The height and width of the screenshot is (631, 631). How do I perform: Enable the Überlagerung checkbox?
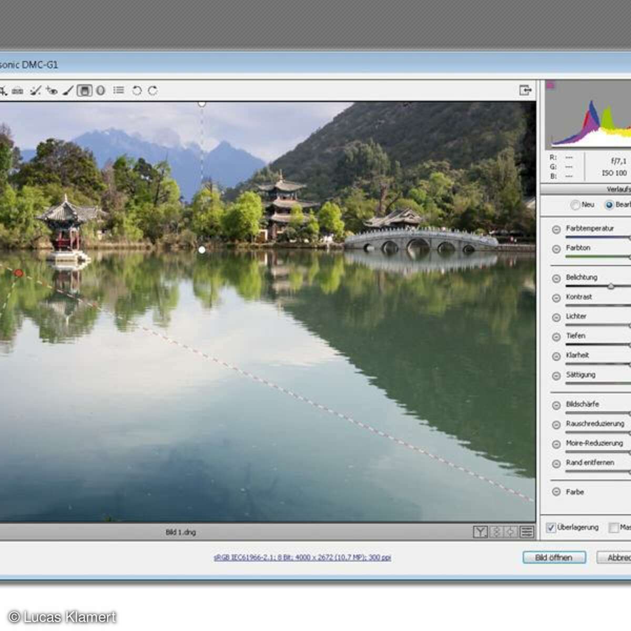[551, 527]
